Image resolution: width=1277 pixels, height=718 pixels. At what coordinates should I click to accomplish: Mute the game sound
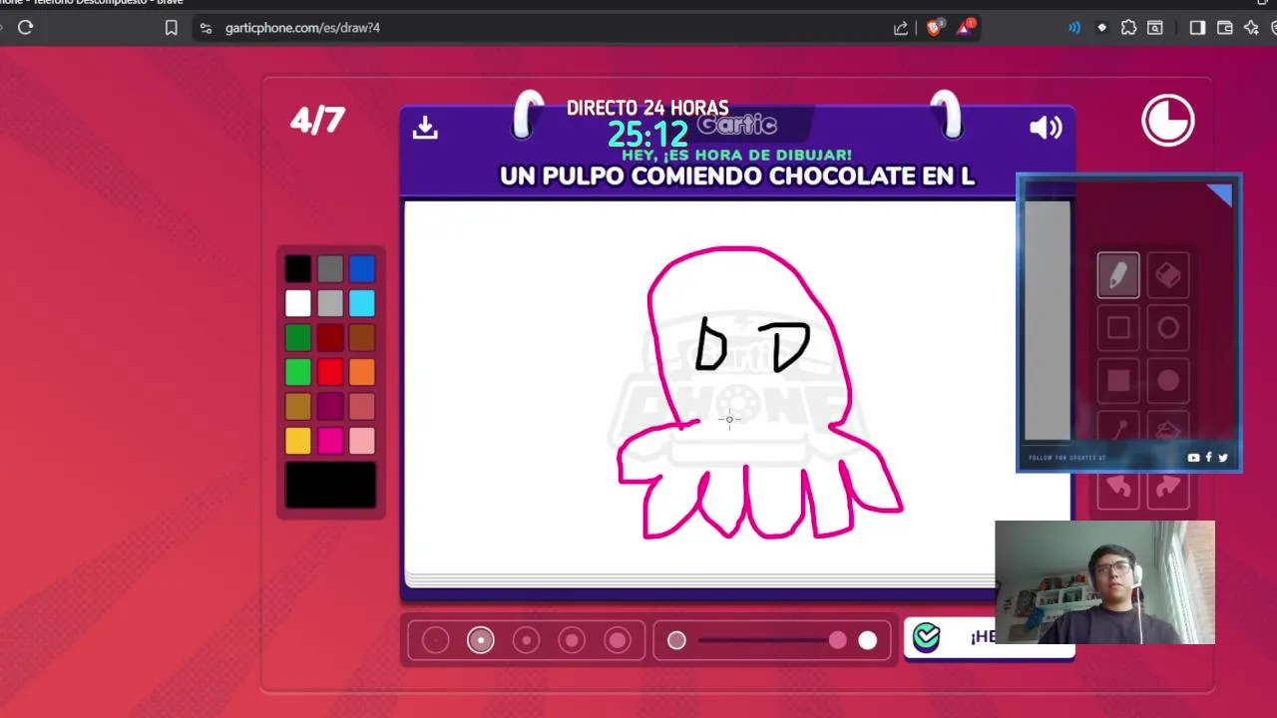[x=1046, y=127]
